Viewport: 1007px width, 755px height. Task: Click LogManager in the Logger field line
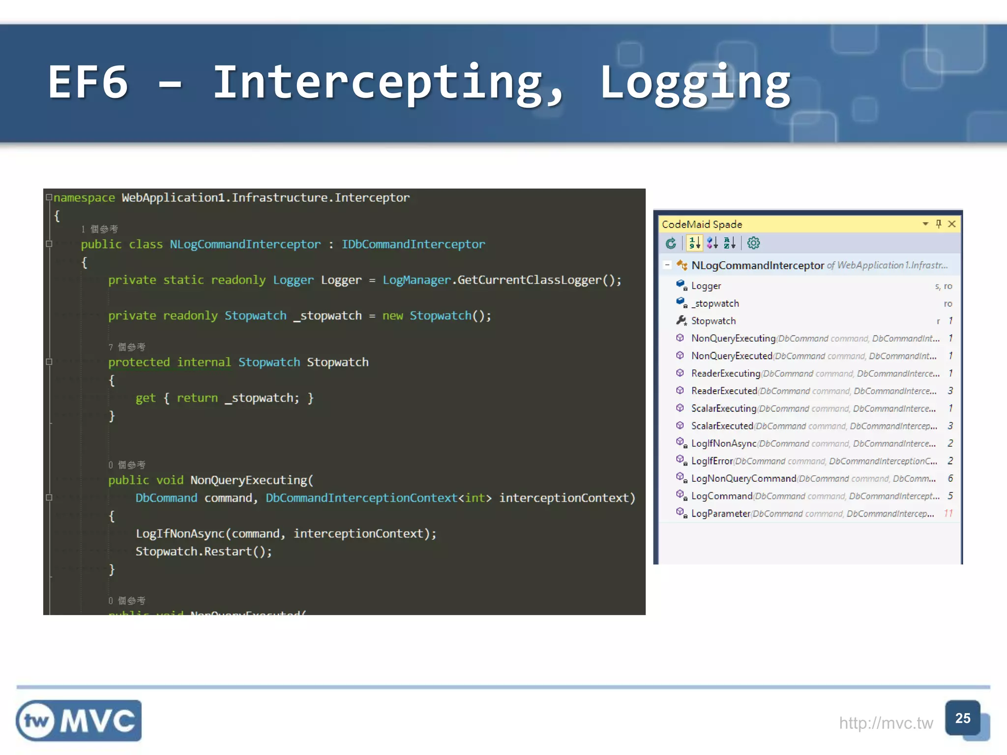[x=416, y=280]
